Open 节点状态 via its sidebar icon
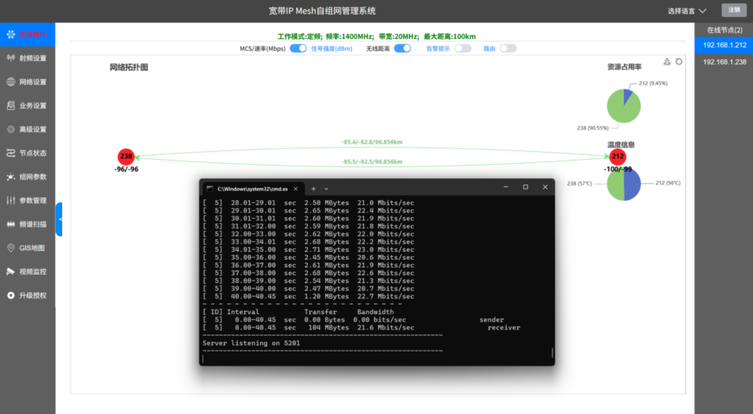 pos(11,153)
